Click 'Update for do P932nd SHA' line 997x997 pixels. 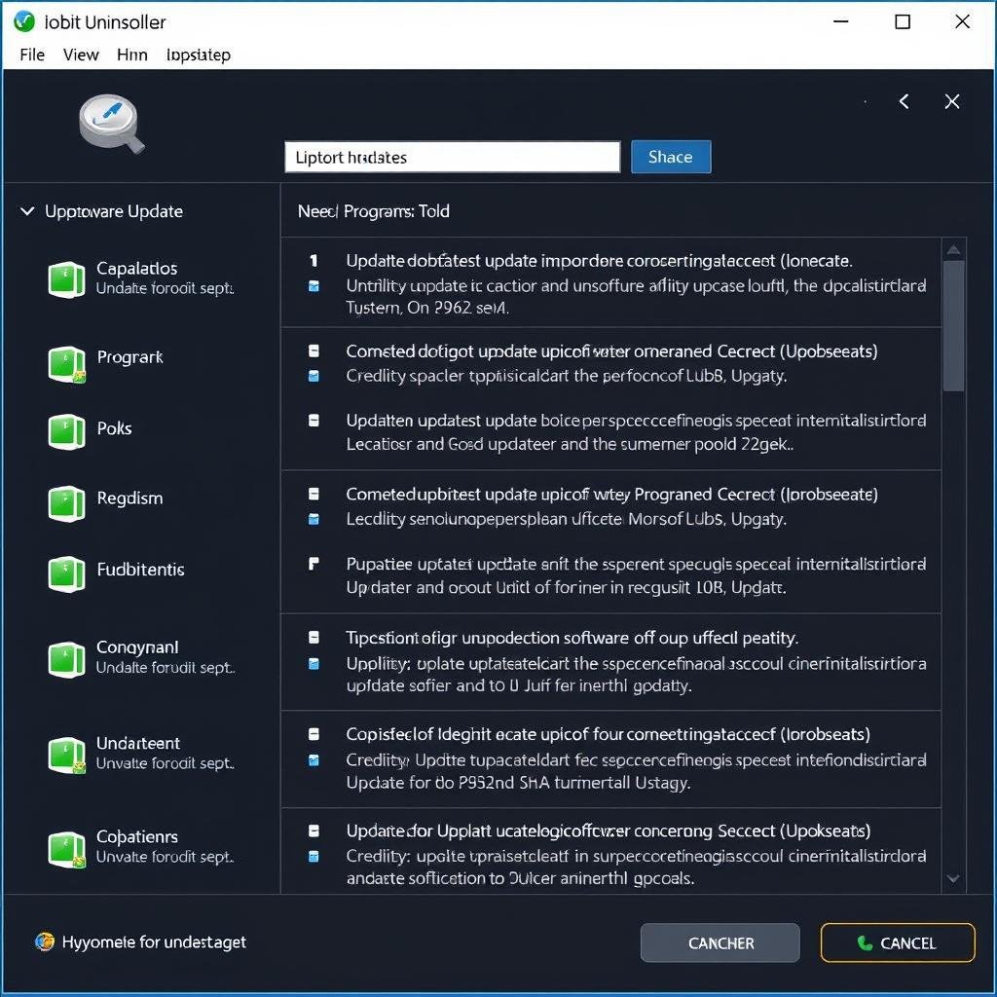[518, 783]
